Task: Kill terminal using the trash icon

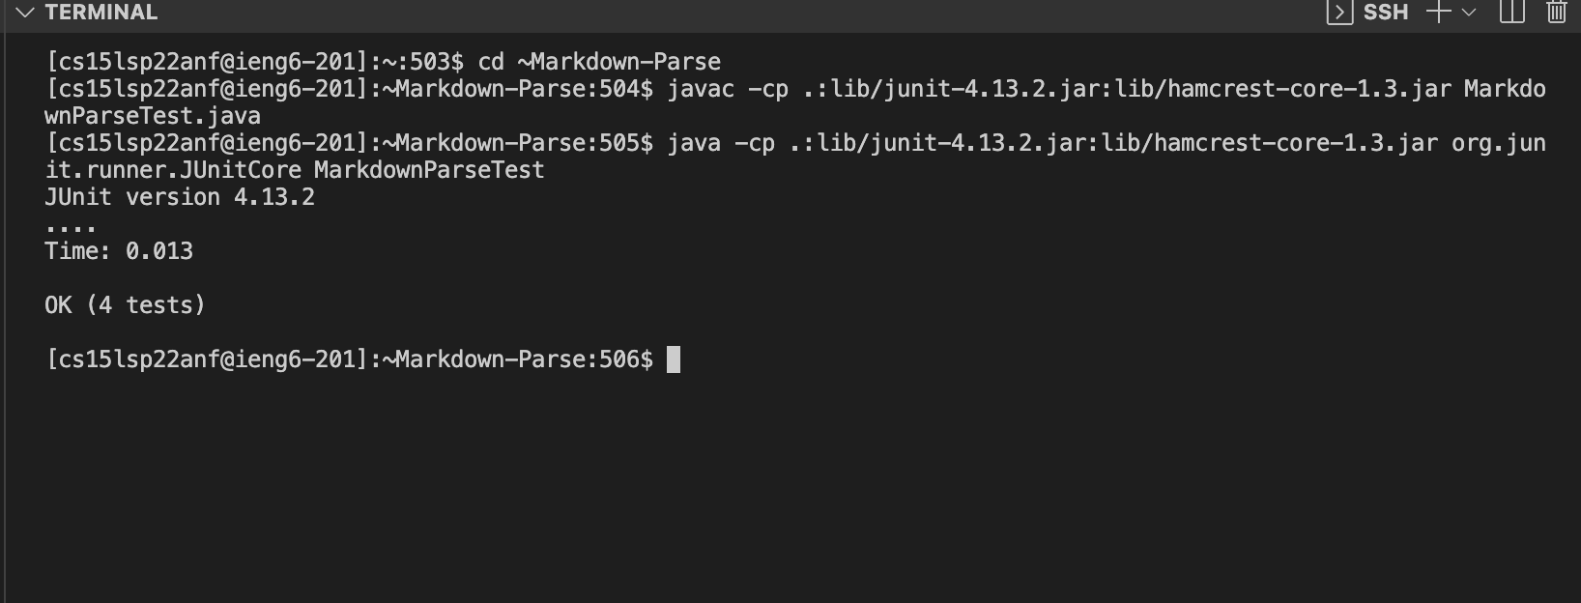Action: click(1556, 13)
